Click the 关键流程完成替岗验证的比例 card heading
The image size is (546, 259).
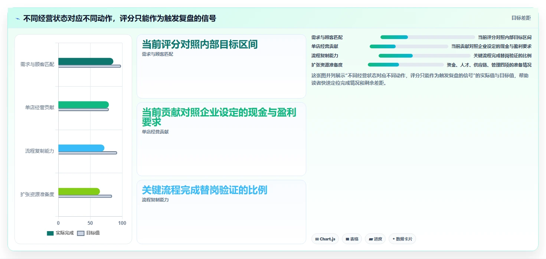205,190
